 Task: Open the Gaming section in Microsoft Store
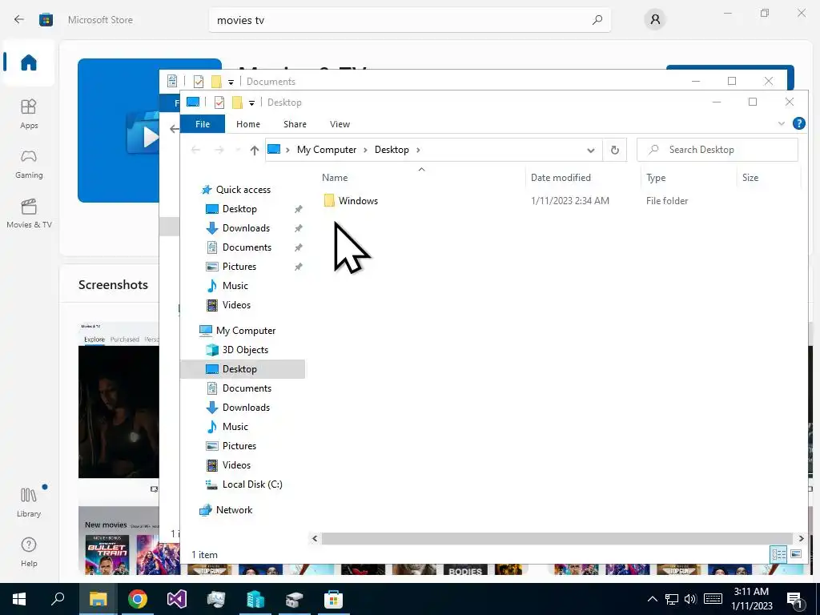pos(29,163)
